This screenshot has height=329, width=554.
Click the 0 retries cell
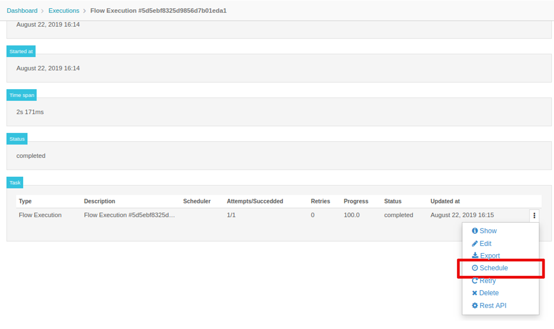(x=312, y=215)
